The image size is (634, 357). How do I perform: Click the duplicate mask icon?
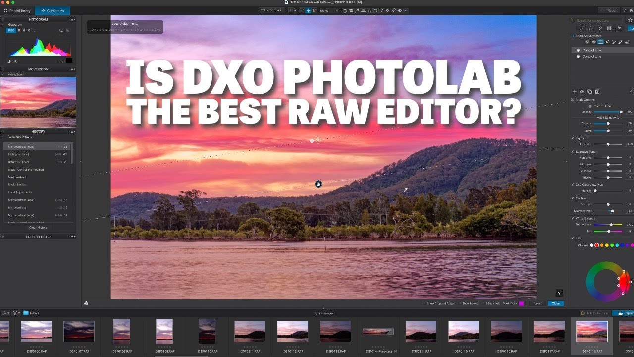[x=589, y=92]
